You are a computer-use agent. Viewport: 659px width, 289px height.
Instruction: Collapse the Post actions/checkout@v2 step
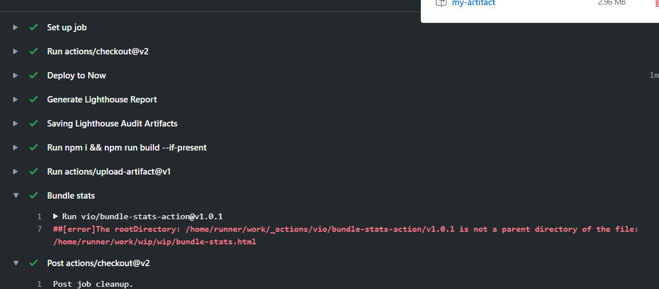[16, 263]
